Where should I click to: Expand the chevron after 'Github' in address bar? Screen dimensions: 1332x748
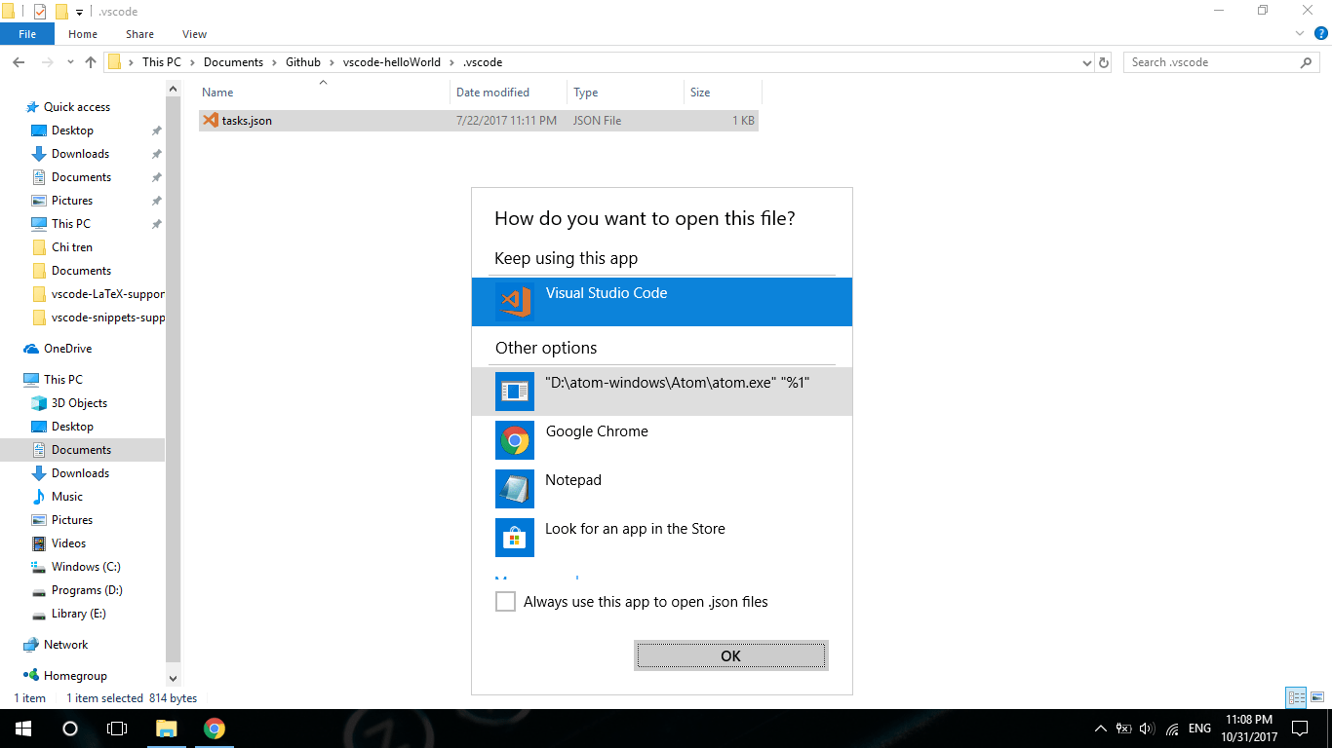pyautogui.click(x=332, y=62)
